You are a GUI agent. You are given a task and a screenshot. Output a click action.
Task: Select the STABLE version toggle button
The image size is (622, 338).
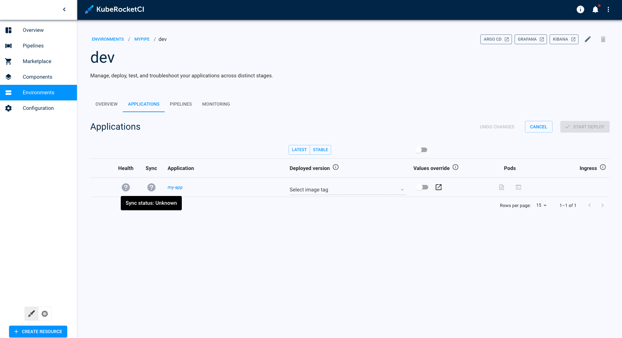[320, 150]
